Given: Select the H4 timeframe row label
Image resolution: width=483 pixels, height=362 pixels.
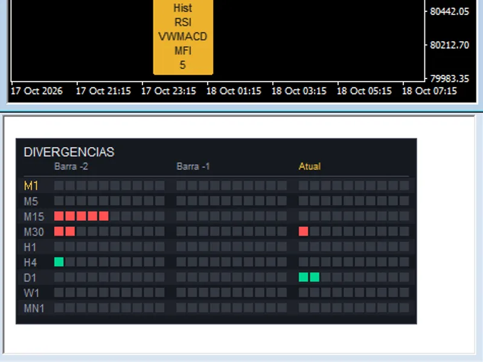Looking at the screenshot, I should [x=31, y=262].
